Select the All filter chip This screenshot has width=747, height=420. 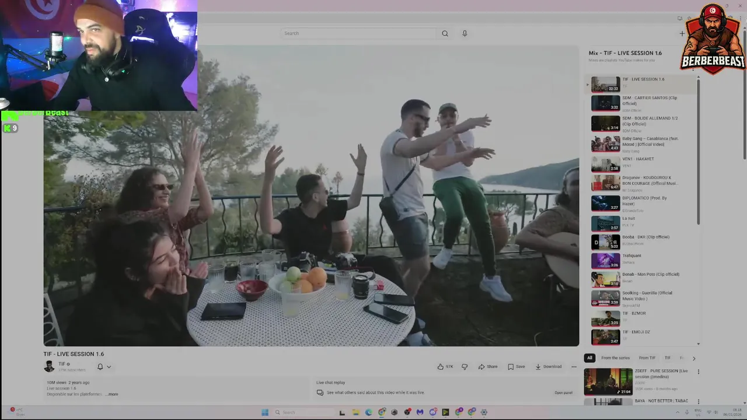click(589, 358)
